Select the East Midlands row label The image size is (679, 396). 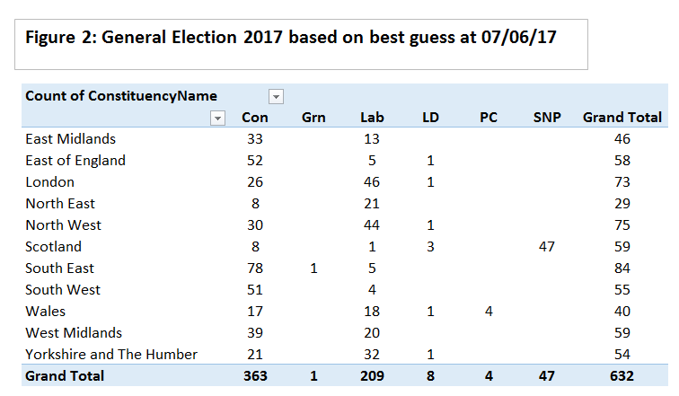pos(71,139)
